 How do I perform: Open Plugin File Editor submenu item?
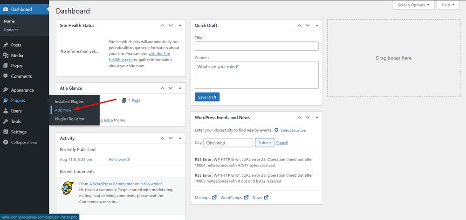tap(69, 119)
